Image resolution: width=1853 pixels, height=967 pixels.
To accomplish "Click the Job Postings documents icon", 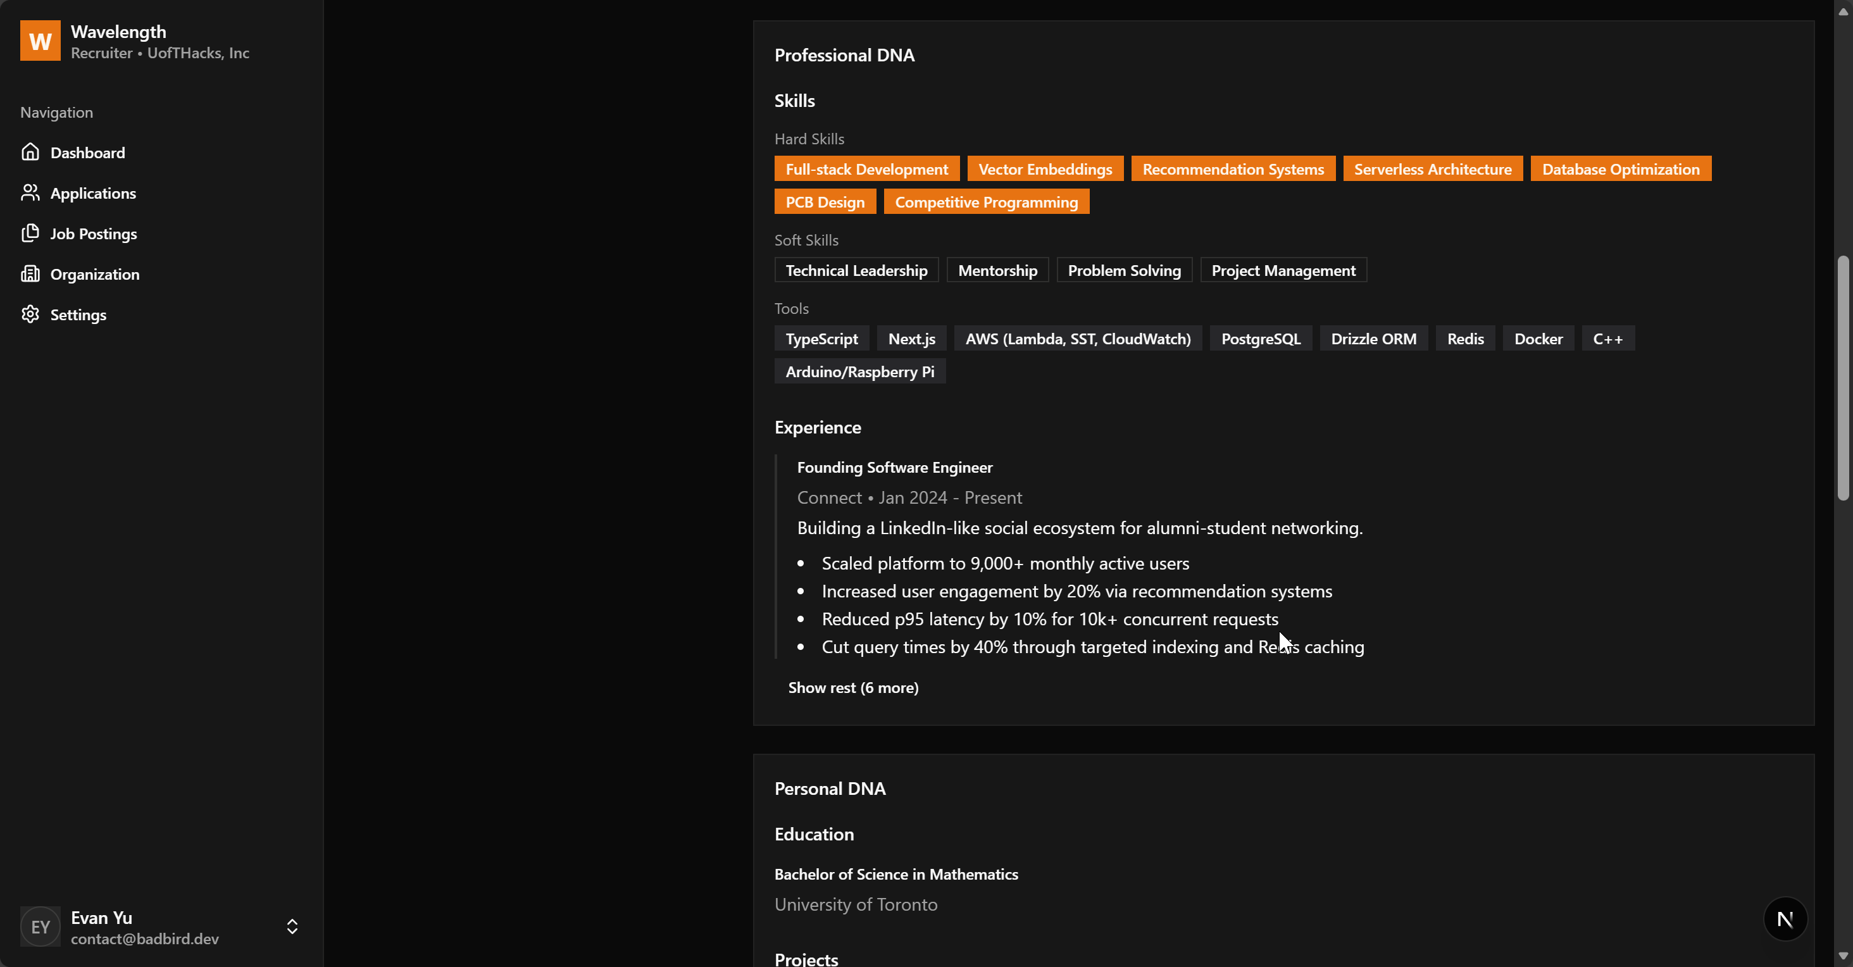I will (30, 233).
